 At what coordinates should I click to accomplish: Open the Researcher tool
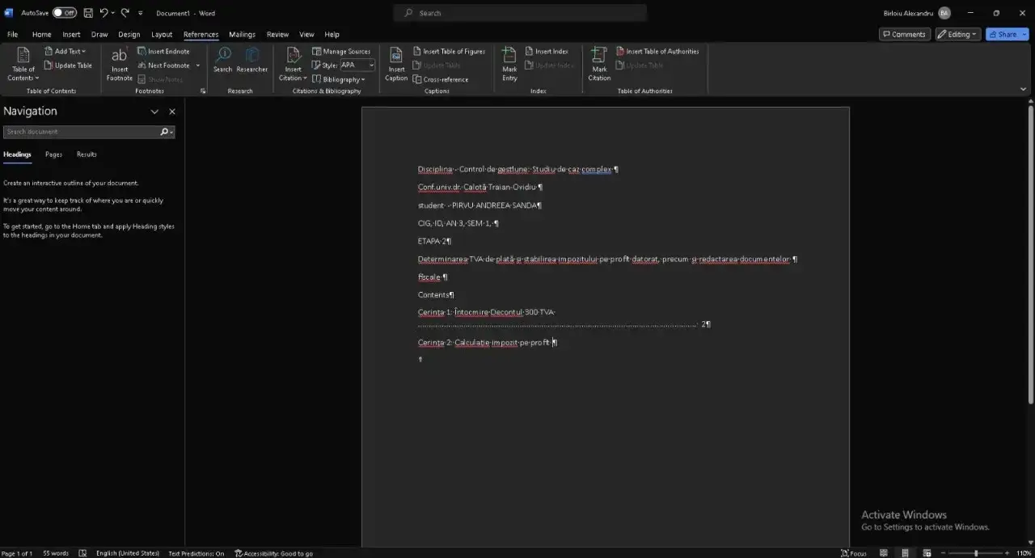tap(251, 60)
